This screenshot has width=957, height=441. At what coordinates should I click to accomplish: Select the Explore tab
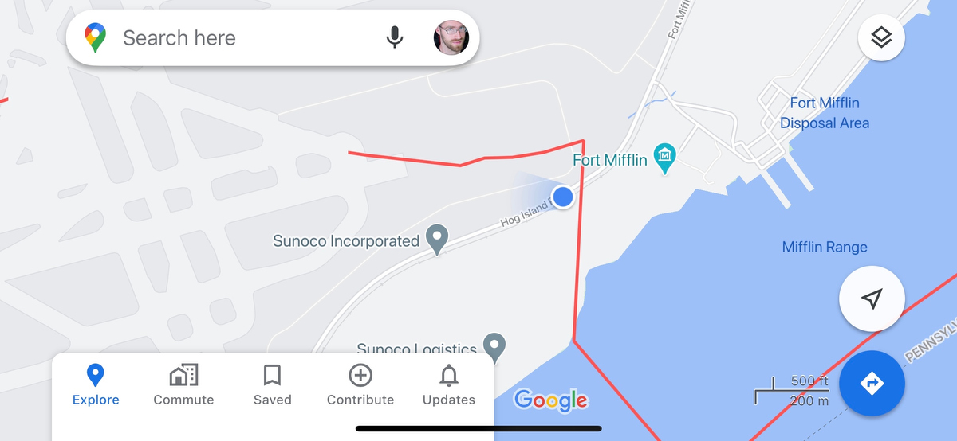(x=96, y=385)
